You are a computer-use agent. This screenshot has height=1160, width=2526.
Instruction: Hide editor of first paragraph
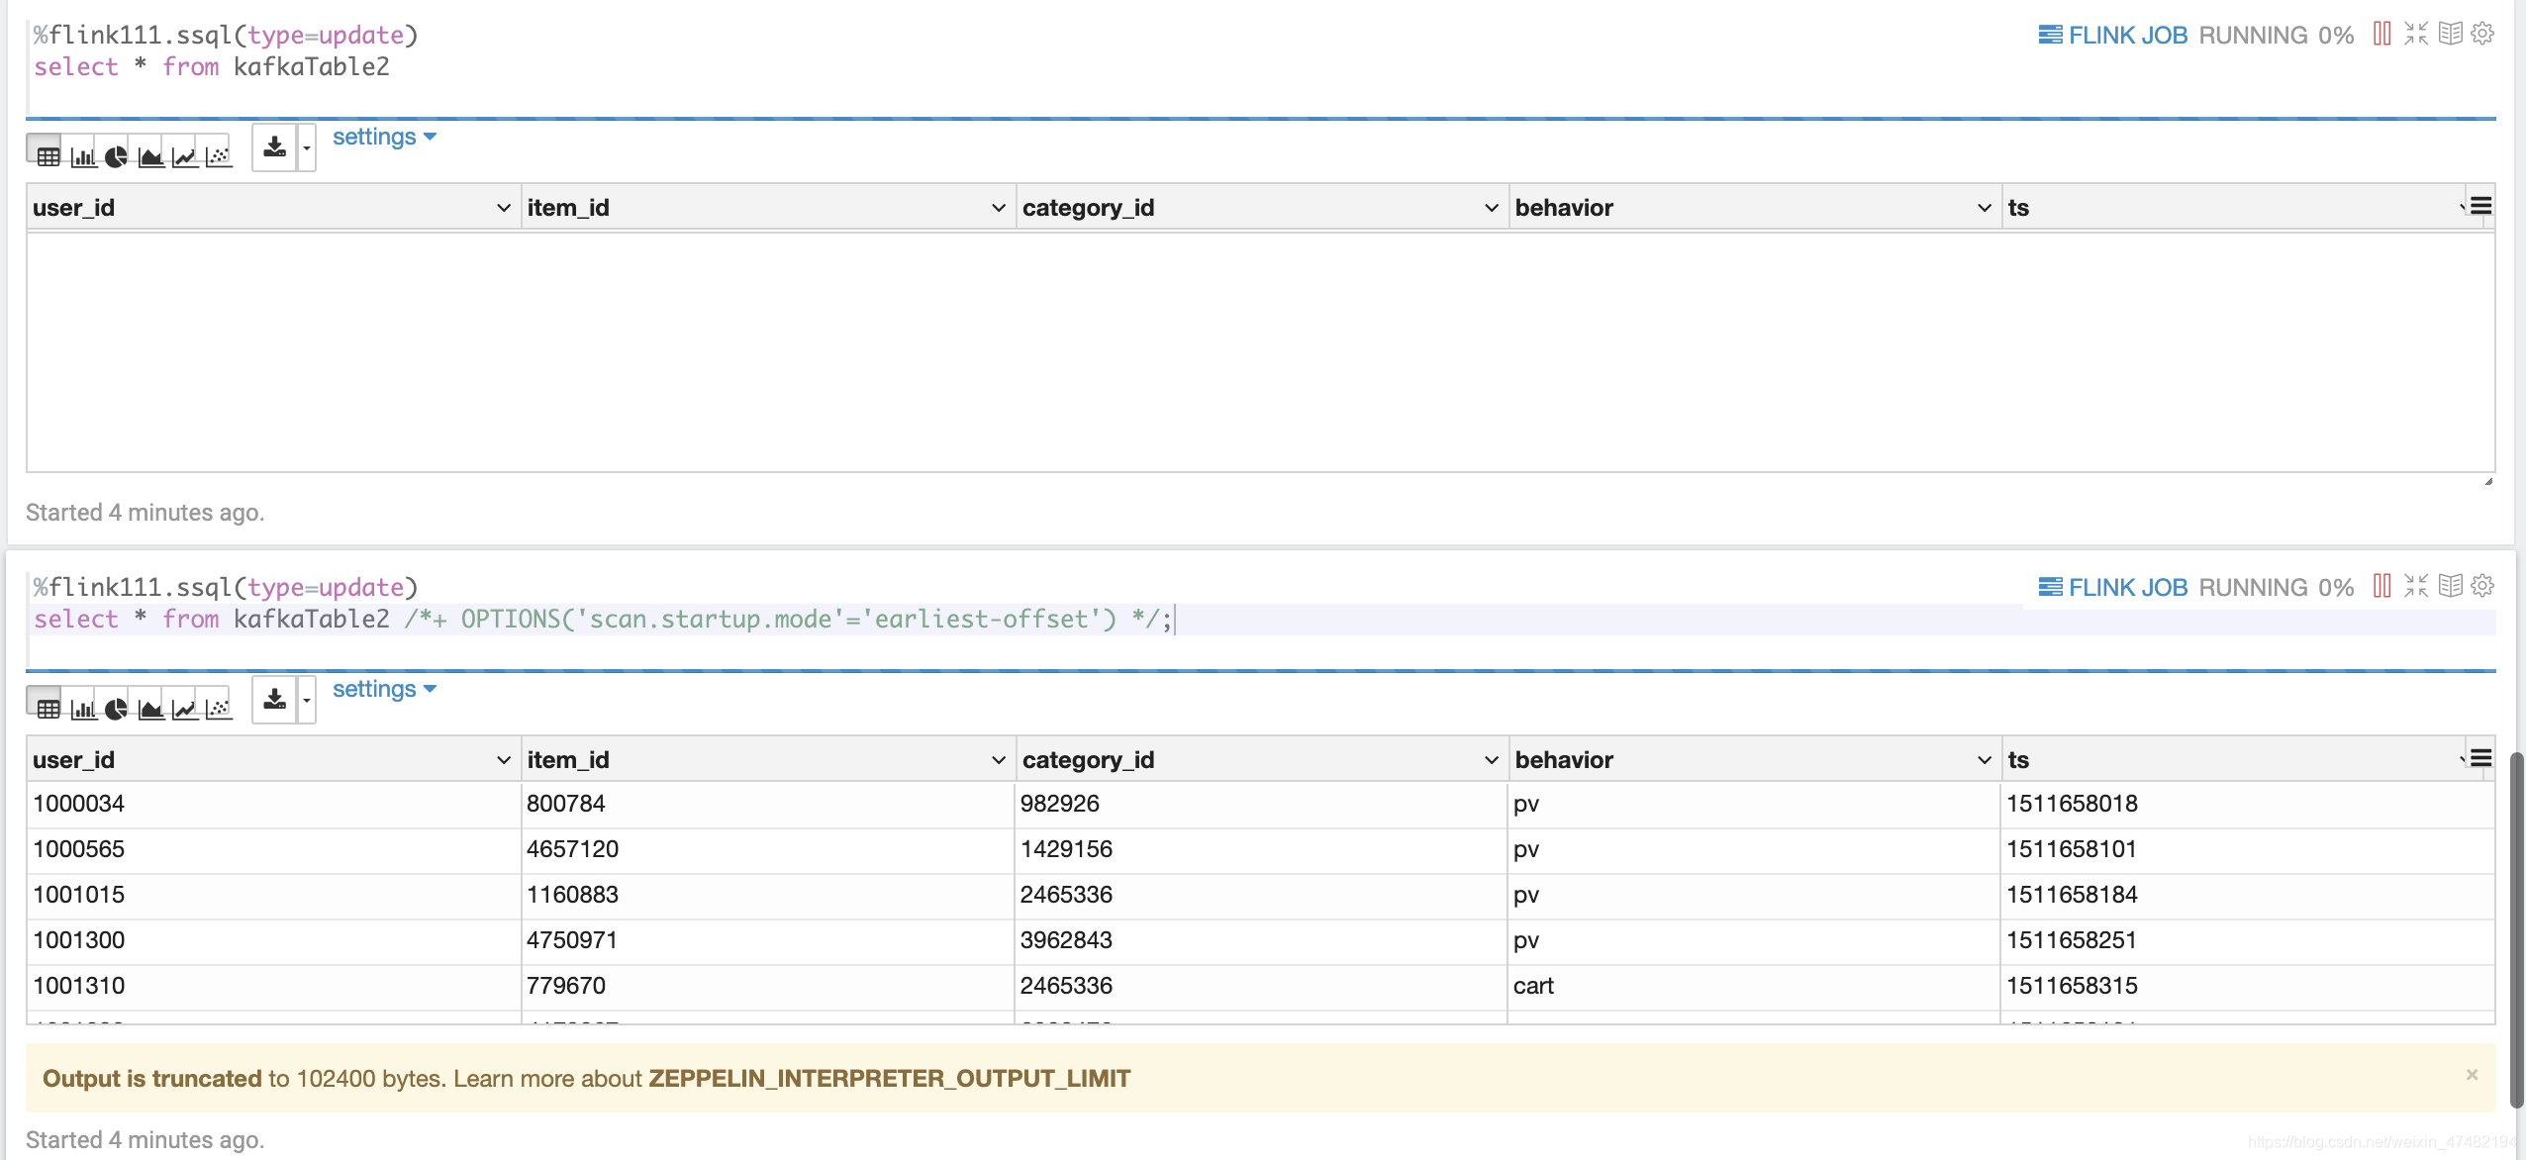click(x=2416, y=34)
